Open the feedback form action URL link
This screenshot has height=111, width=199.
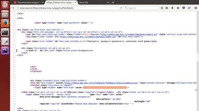(x=101, y=83)
